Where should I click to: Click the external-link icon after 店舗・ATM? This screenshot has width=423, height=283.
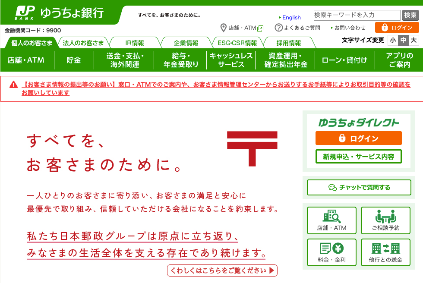click(260, 28)
